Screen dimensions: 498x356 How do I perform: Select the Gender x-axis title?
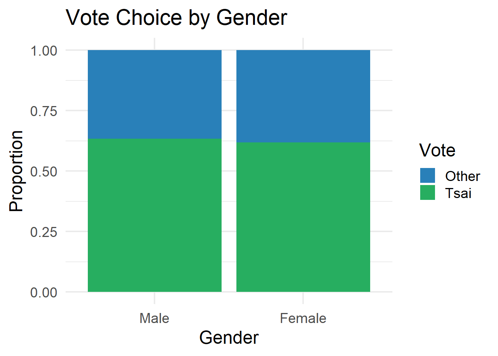tap(229, 338)
